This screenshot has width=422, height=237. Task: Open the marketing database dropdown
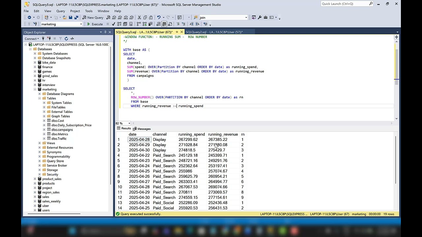pyautogui.click(x=81, y=24)
